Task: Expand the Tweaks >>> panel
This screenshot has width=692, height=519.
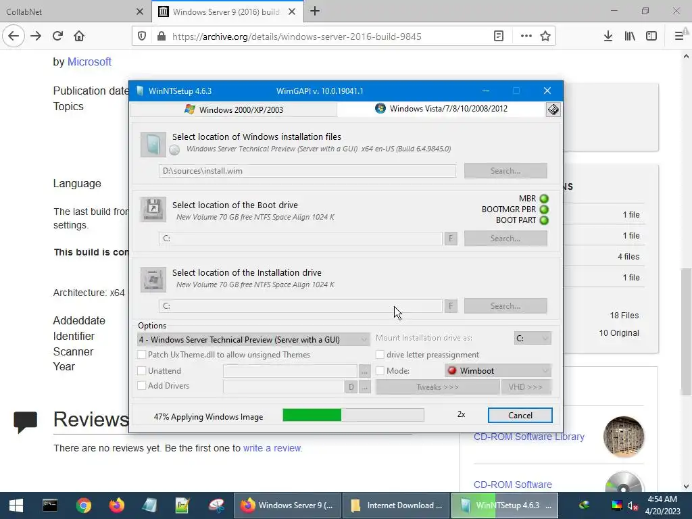Action: [437, 387]
